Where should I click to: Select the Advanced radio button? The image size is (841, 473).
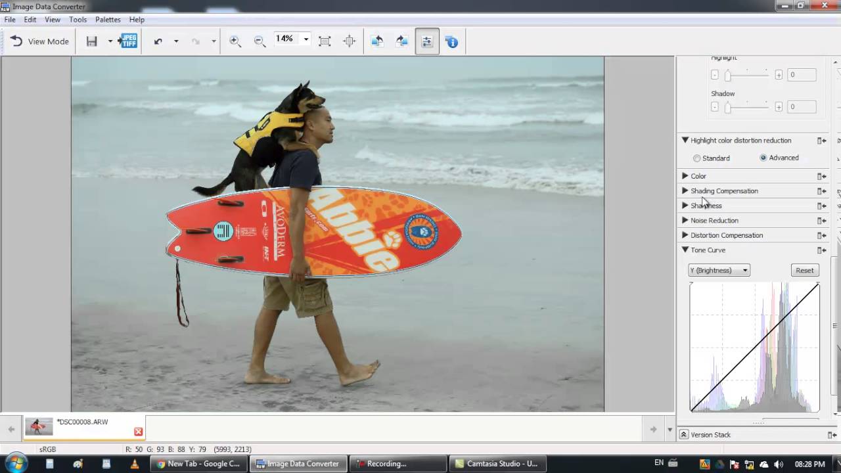tap(763, 158)
